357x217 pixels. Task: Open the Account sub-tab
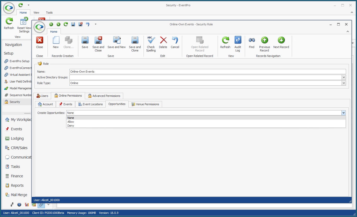[45, 104]
